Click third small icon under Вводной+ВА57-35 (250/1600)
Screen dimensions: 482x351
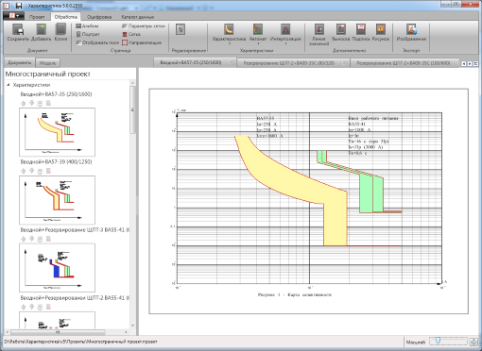coord(40,103)
